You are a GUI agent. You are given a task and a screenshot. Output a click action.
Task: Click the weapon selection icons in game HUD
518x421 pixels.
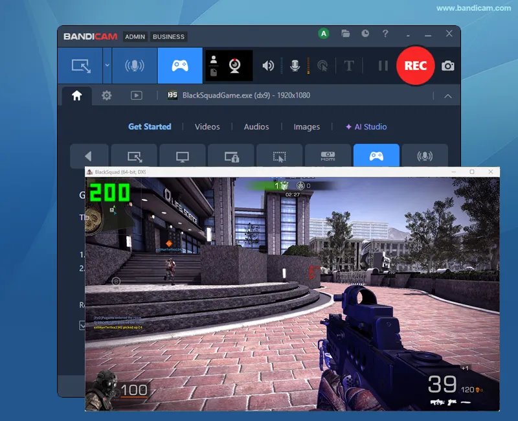click(x=450, y=402)
